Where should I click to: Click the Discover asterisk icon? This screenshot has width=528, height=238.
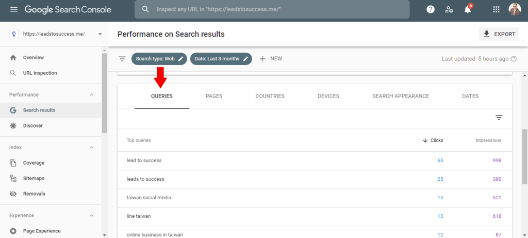click(x=13, y=126)
